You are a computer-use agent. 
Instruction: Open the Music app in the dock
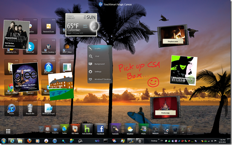click(166, 130)
